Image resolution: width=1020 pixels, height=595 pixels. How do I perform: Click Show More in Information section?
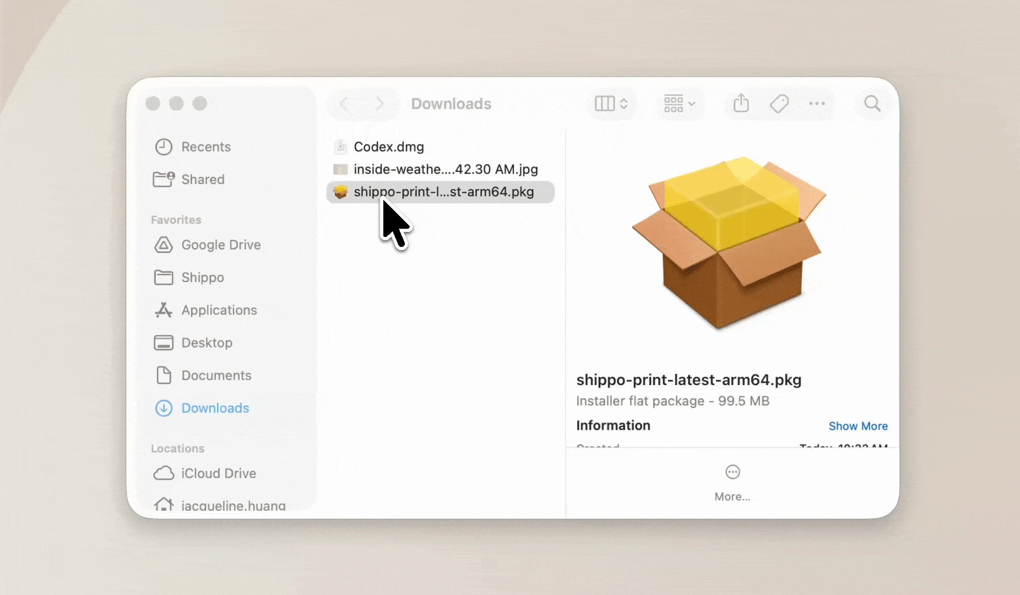[x=858, y=426]
